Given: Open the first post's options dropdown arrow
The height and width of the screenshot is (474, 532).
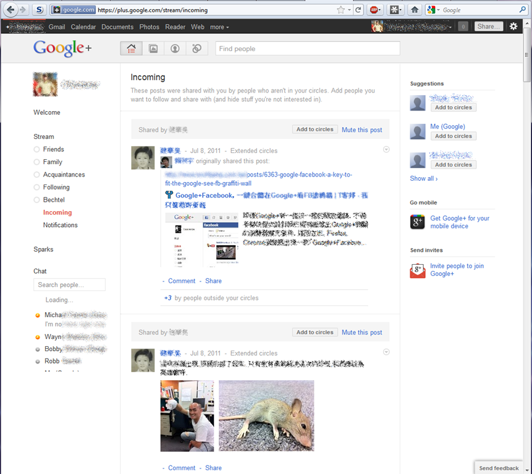Looking at the screenshot, I should click(386, 149).
